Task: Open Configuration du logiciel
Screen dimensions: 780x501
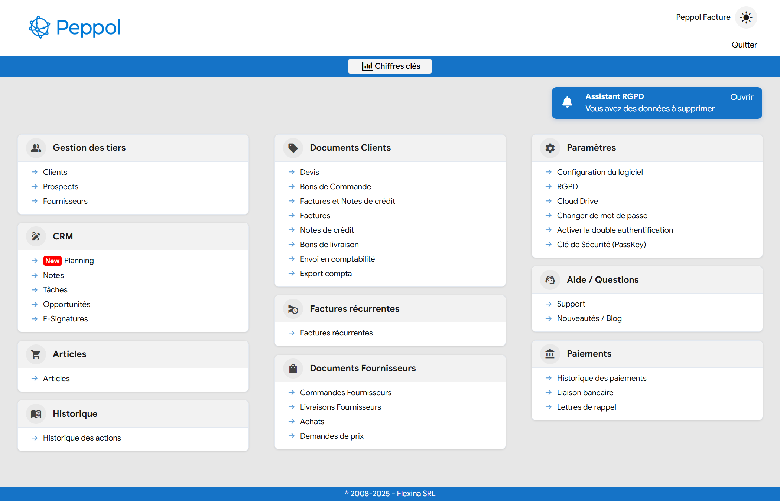Action: [600, 172]
